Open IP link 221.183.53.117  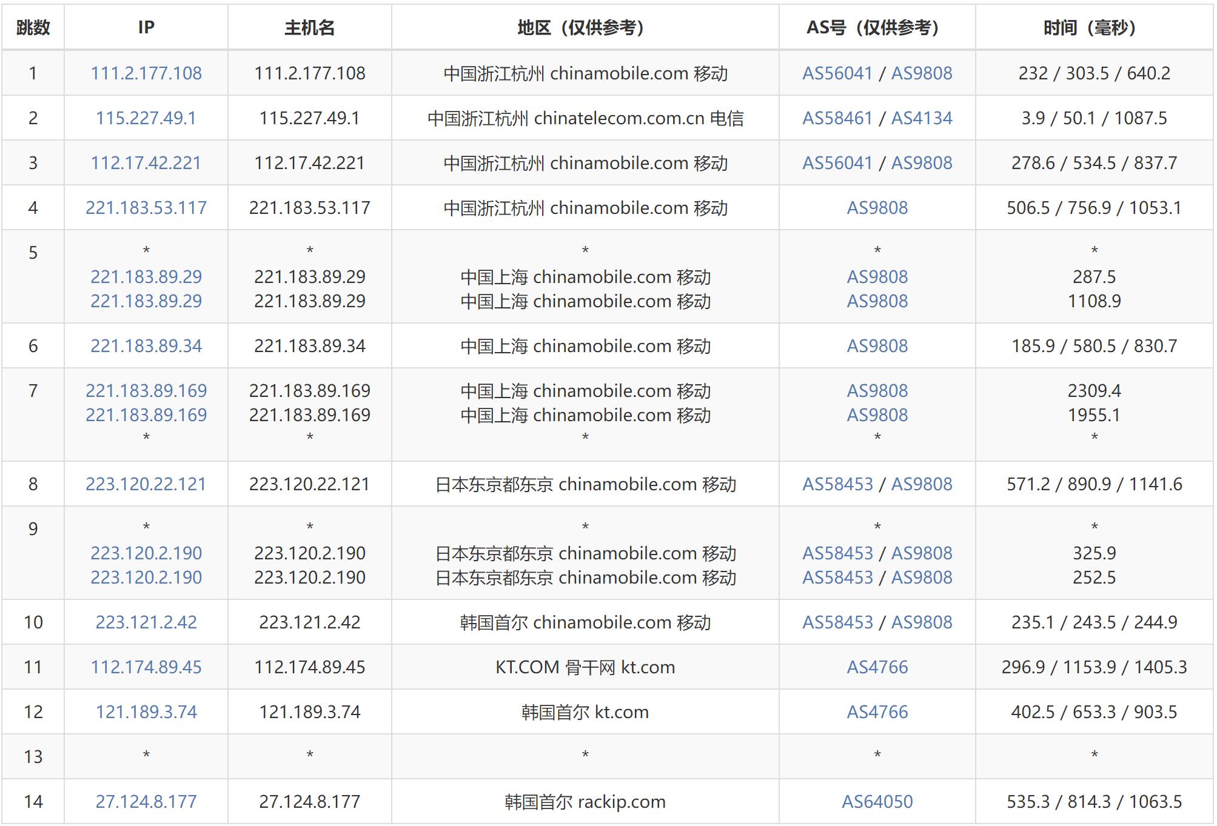click(146, 208)
